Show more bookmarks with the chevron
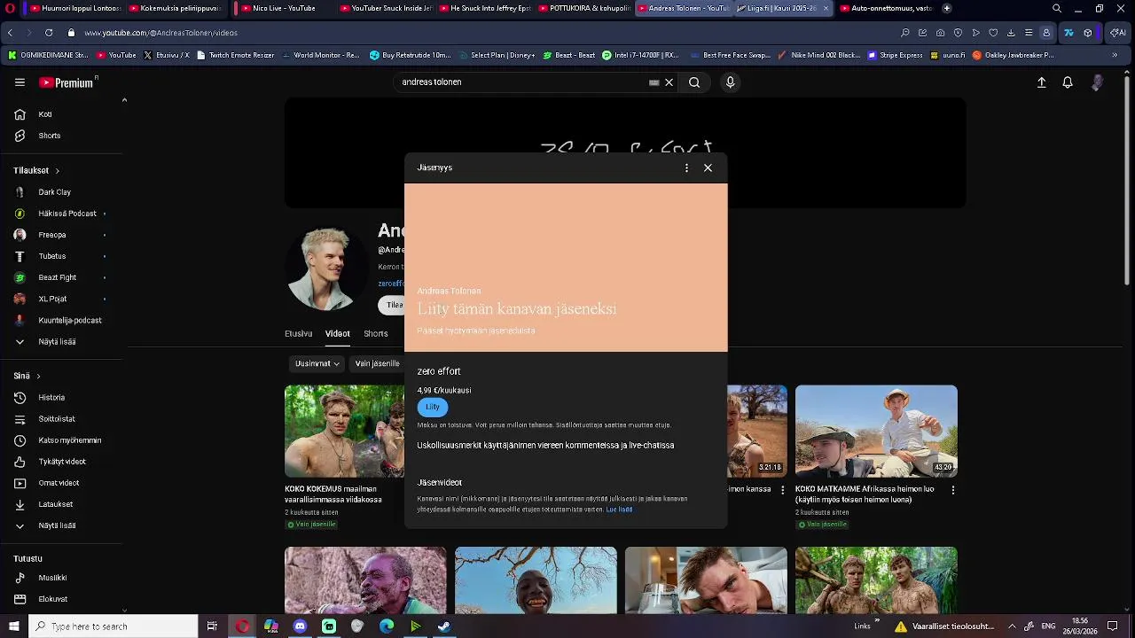The width and height of the screenshot is (1135, 638). tap(1115, 55)
